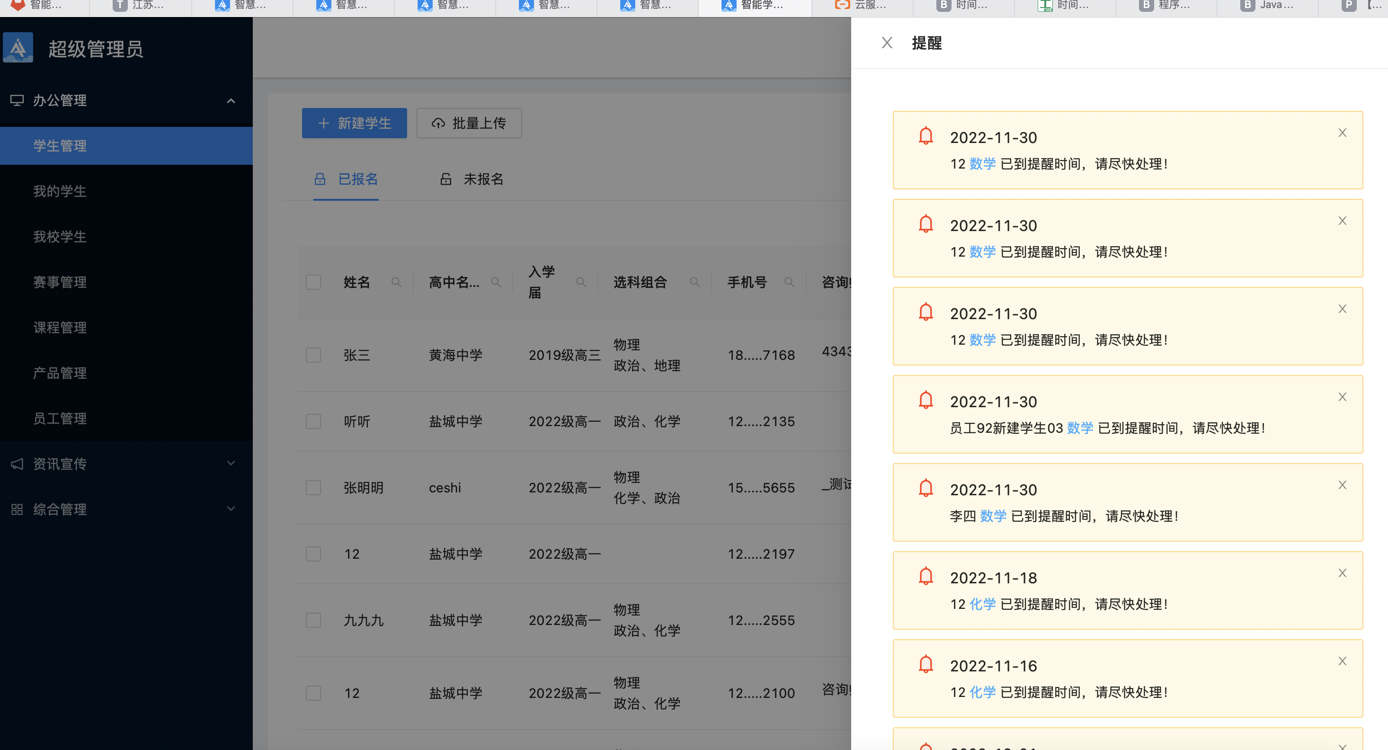The height and width of the screenshot is (750, 1388).
Task: Switch to the 已报名 tab
Action: pyautogui.click(x=346, y=179)
